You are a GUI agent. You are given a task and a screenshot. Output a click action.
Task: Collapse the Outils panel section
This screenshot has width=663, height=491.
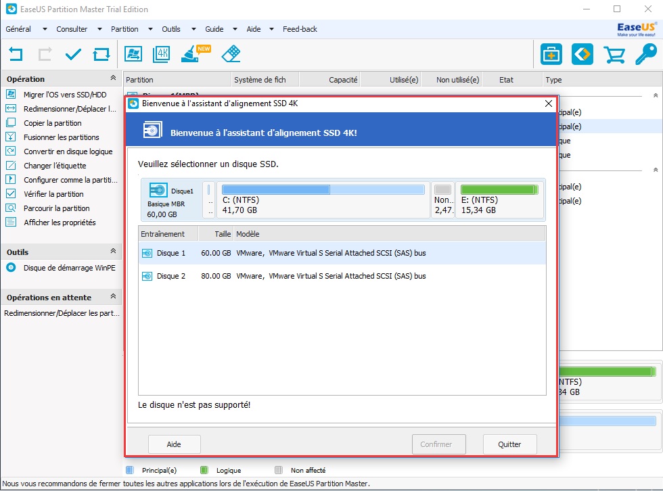[114, 251]
